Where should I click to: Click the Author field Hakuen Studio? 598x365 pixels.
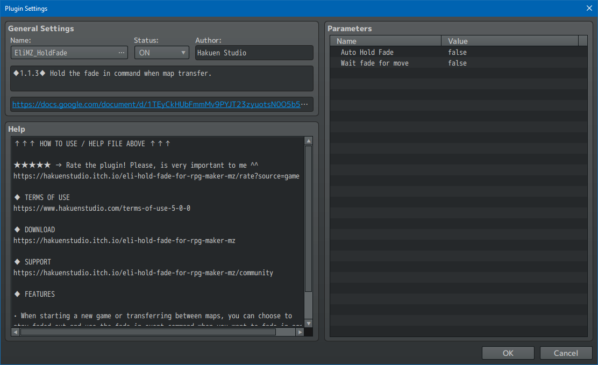click(254, 53)
